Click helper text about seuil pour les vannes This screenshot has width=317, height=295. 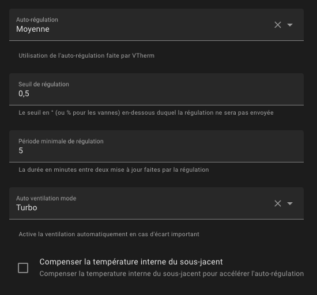(x=146, y=113)
